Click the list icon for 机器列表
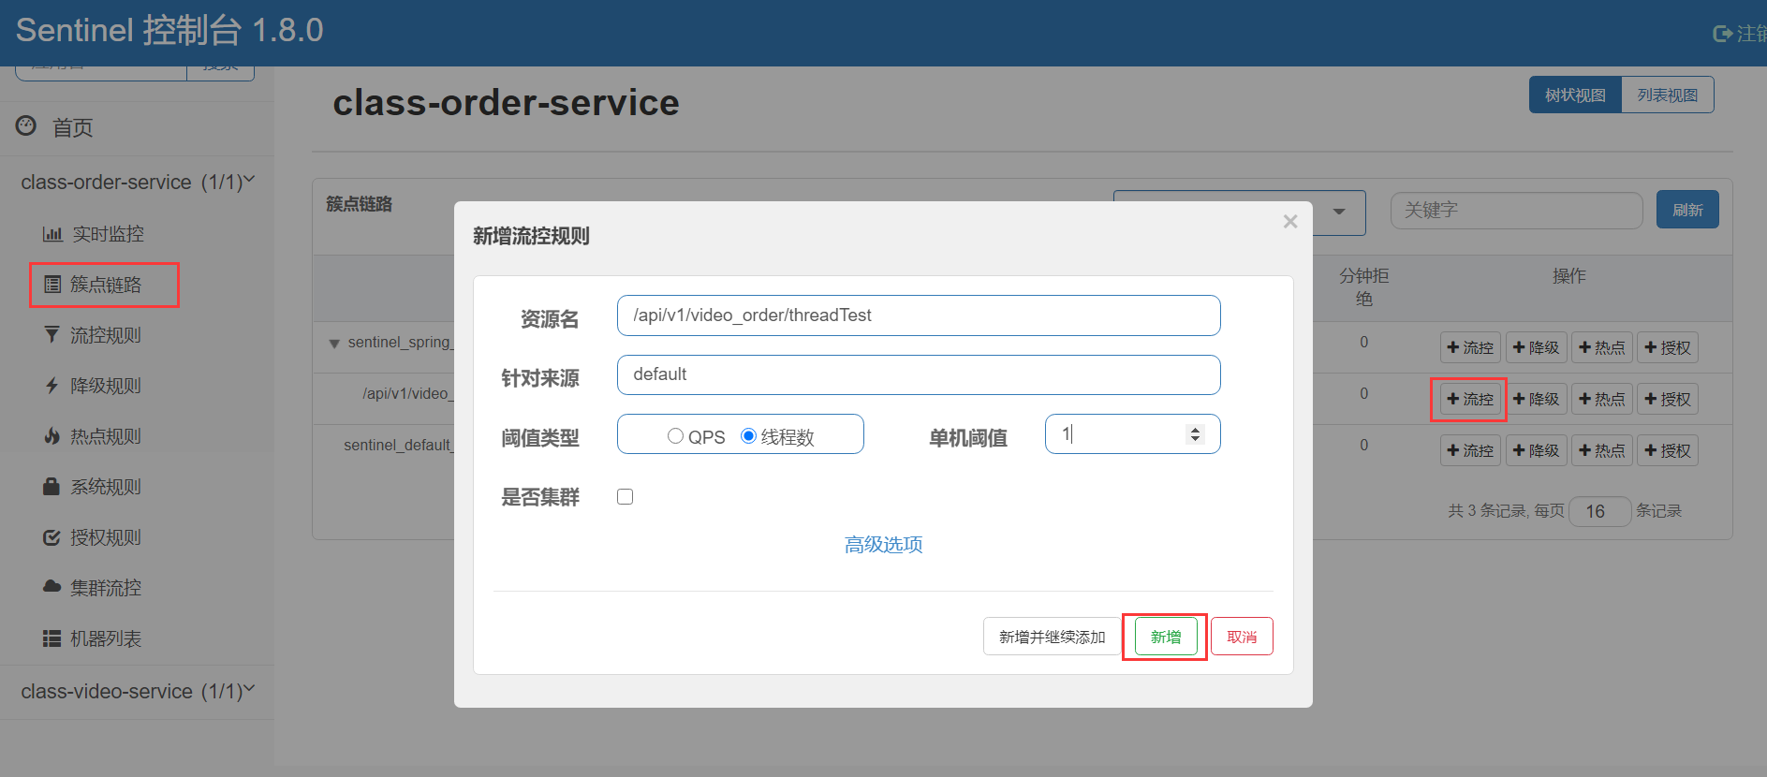This screenshot has width=1767, height=777. point(52,638)
